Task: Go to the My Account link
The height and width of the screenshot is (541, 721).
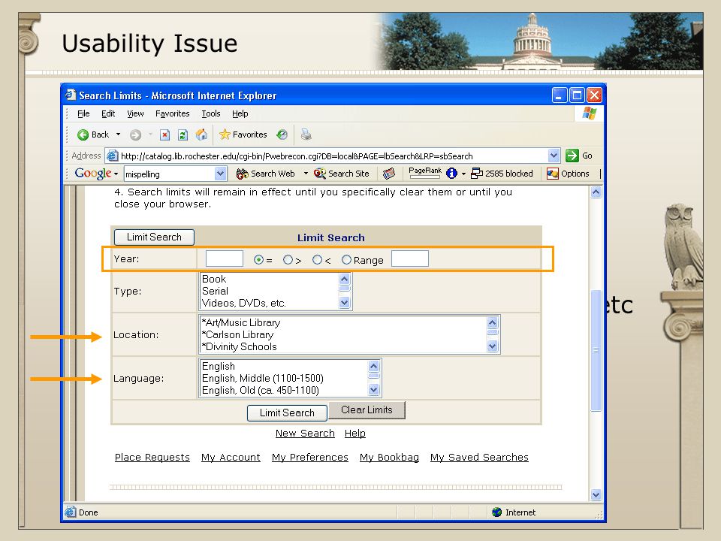Action: coord(231,458)
